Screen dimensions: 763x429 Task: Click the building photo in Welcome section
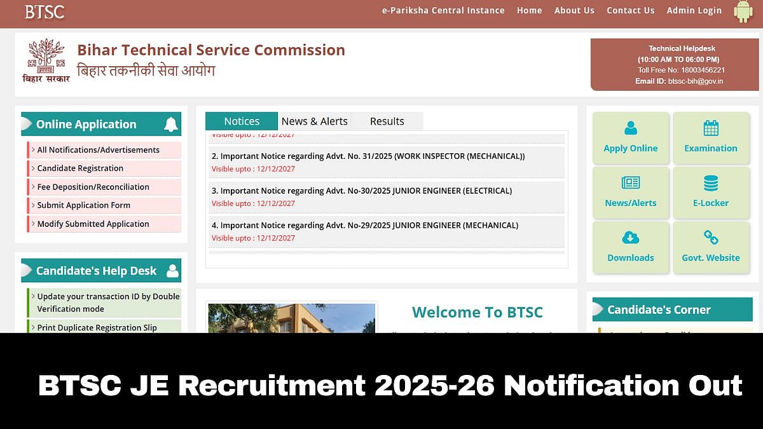[291, 318]
